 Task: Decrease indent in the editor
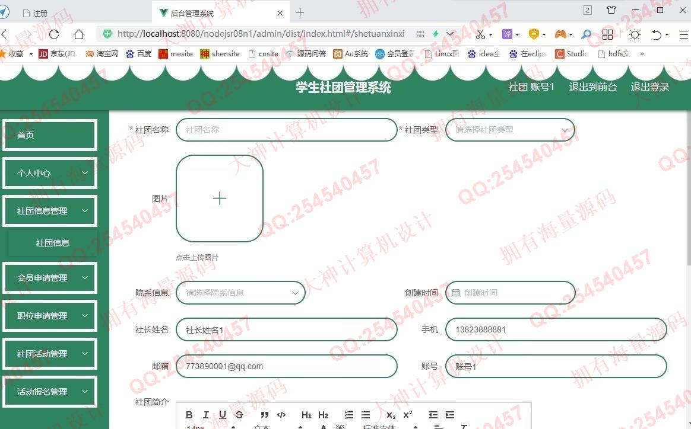[x=433, y=414]
